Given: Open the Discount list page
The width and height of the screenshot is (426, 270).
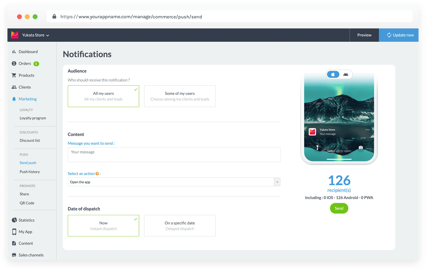Looking at the screenshot, I should 30,140.
